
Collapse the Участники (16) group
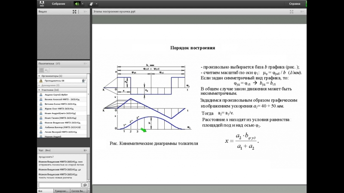[39, 90]
